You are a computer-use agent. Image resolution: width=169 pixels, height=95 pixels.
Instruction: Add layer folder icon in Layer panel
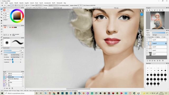[155, 61]
